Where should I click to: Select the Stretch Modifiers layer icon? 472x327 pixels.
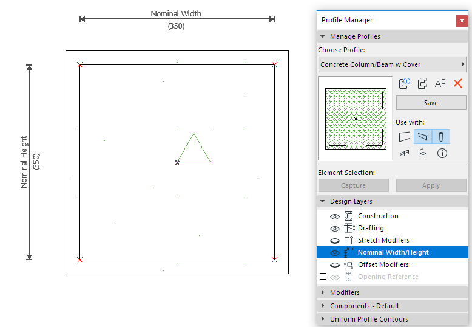tap(349, 240)
